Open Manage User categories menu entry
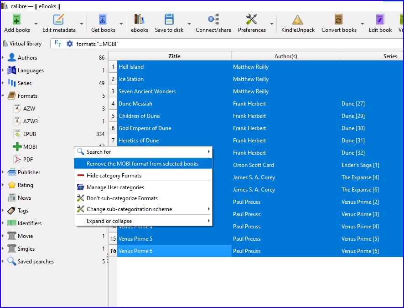This screenshot has width=404, height=308. coord(115,187)
